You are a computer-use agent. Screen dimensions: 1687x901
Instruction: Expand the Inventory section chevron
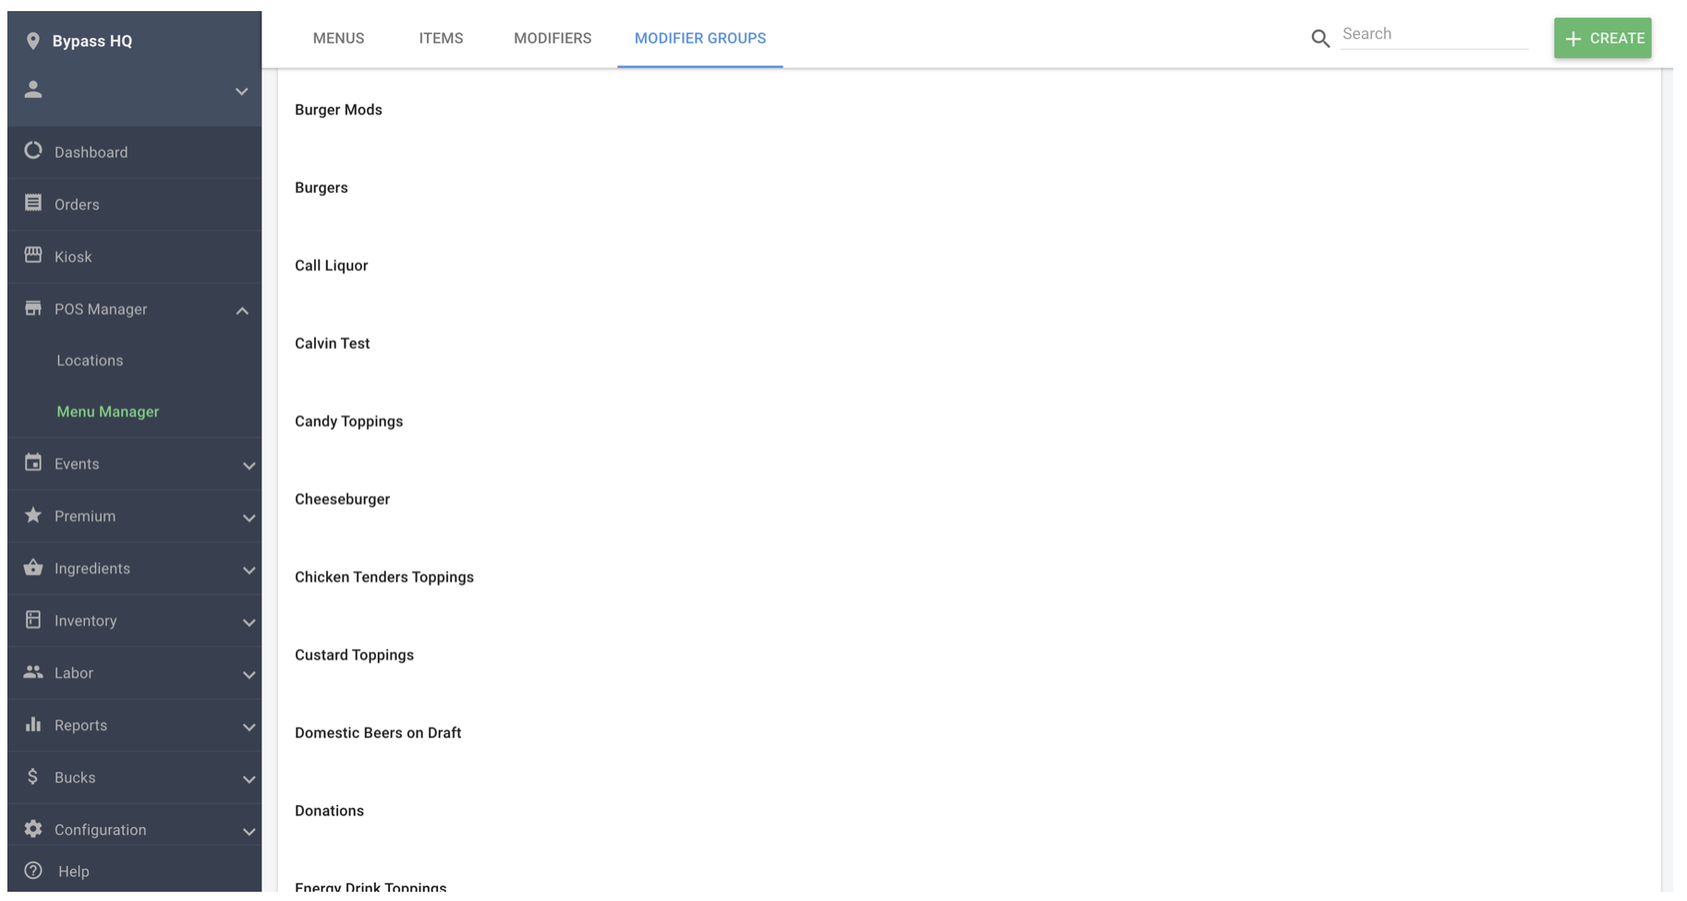coord(249,622)
